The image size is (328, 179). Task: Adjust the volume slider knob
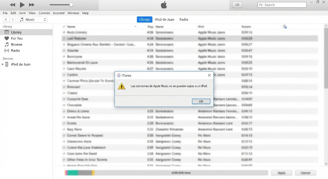(x=71, y=5)
